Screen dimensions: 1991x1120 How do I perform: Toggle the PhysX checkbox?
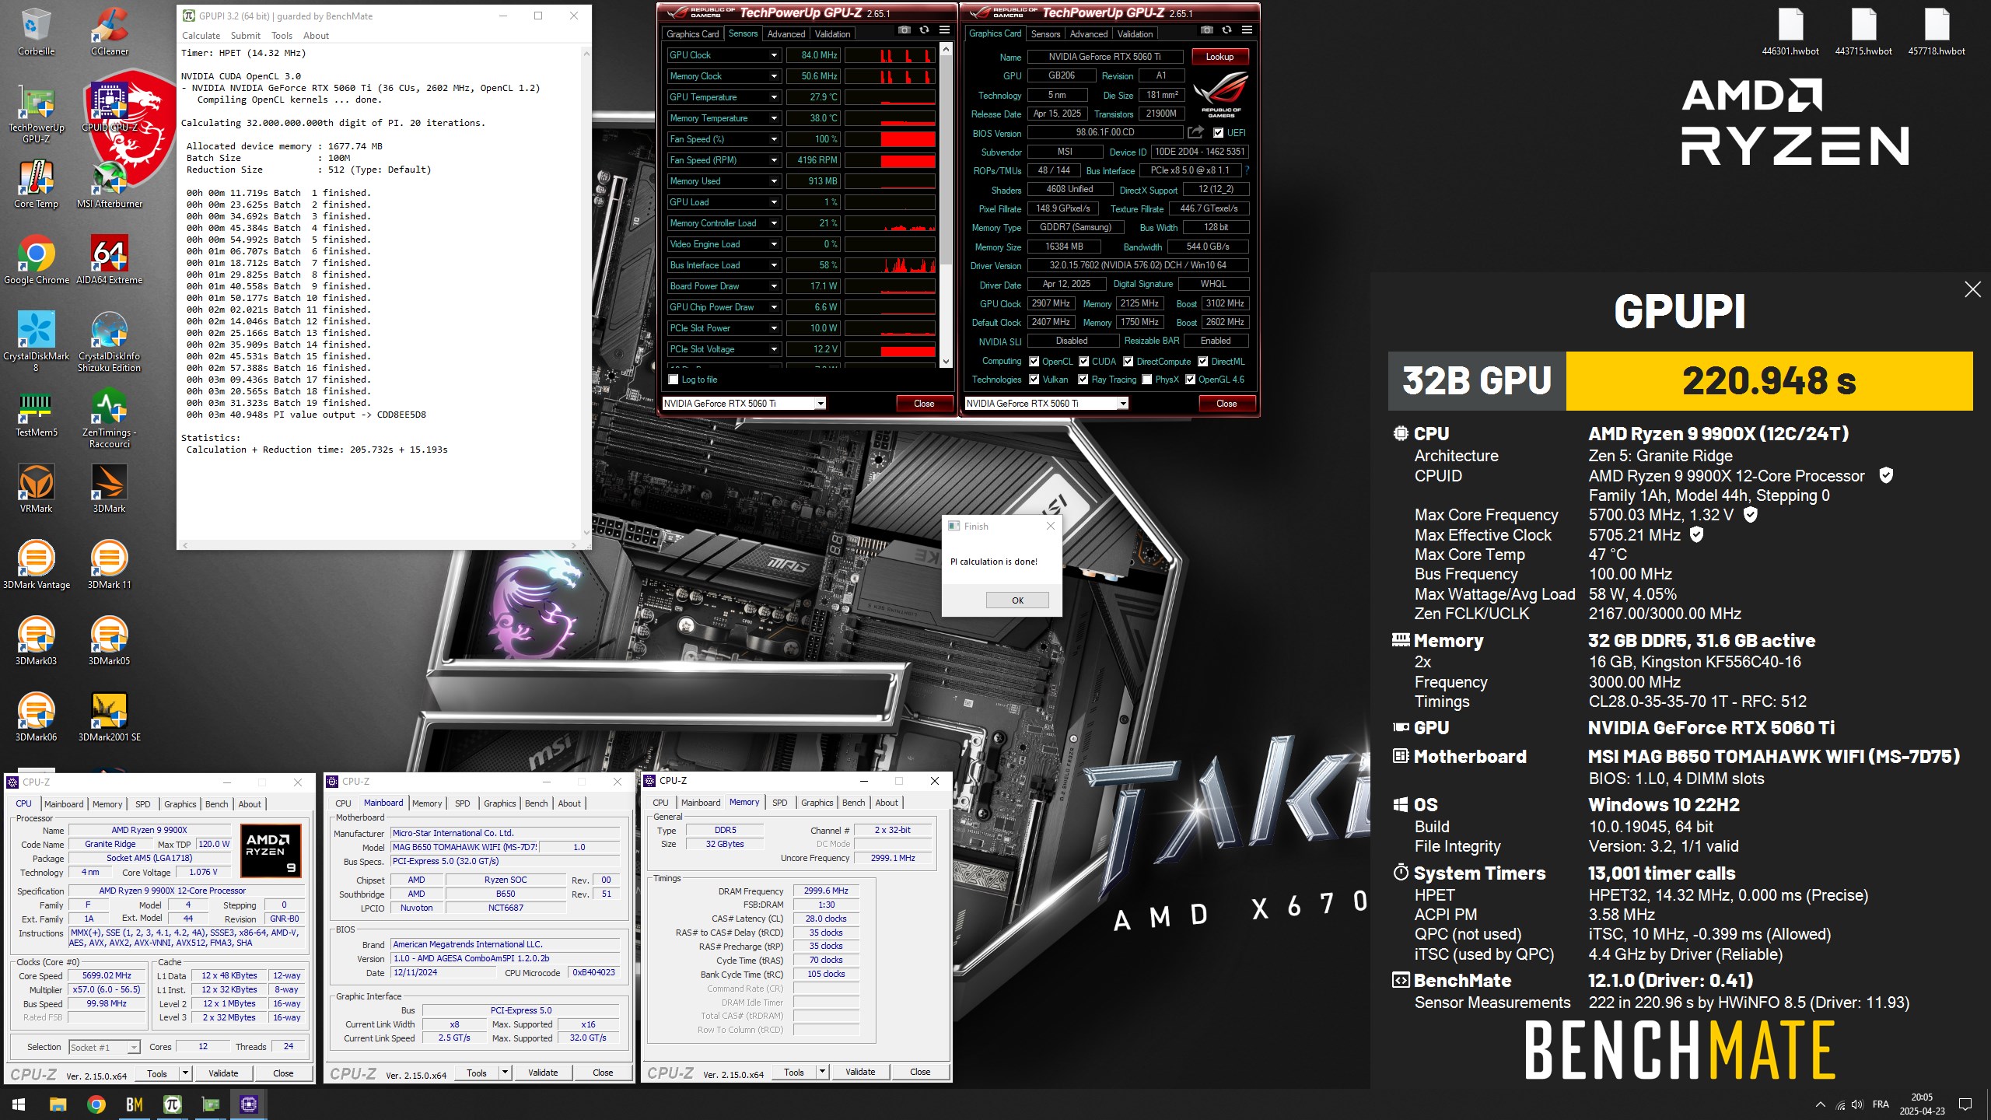click(x=1147, y=380)
